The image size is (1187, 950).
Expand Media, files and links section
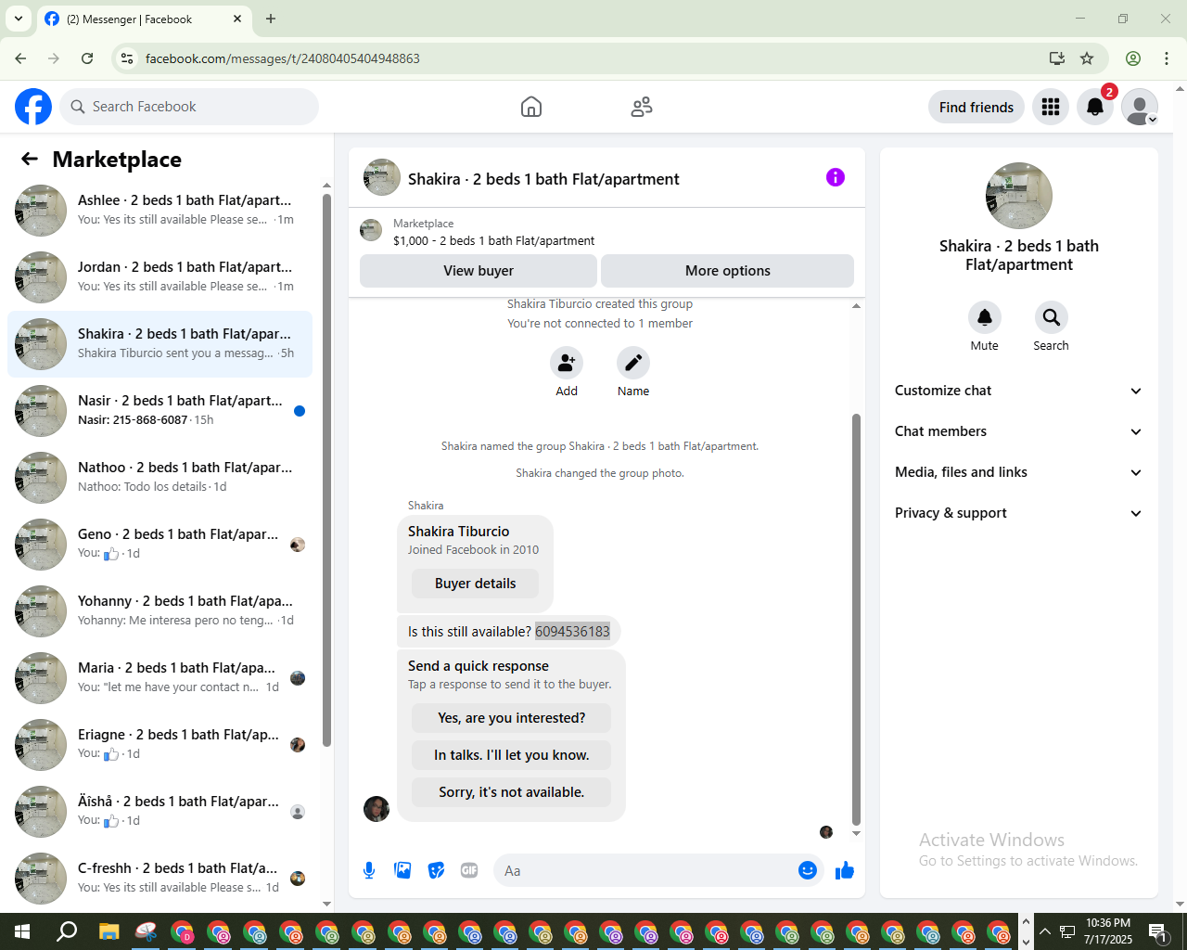coord(1019,472)
